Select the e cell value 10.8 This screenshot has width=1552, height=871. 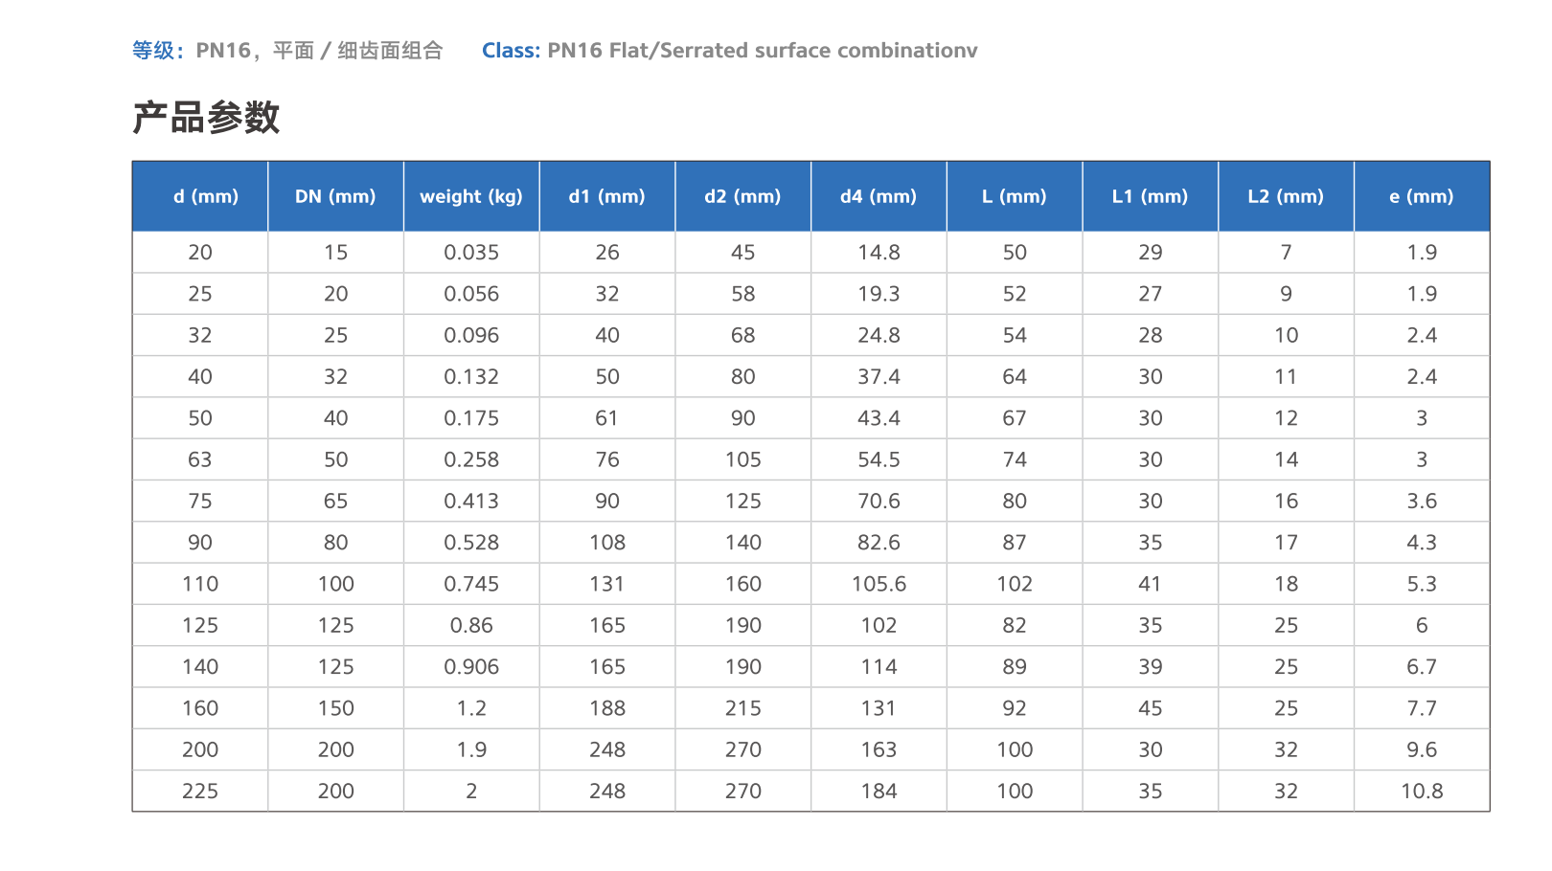(x=1422, y=792)
